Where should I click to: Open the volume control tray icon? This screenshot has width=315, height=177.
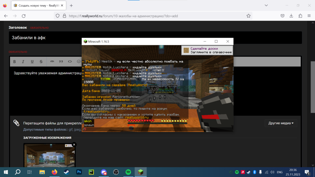(x=272, y=172)
